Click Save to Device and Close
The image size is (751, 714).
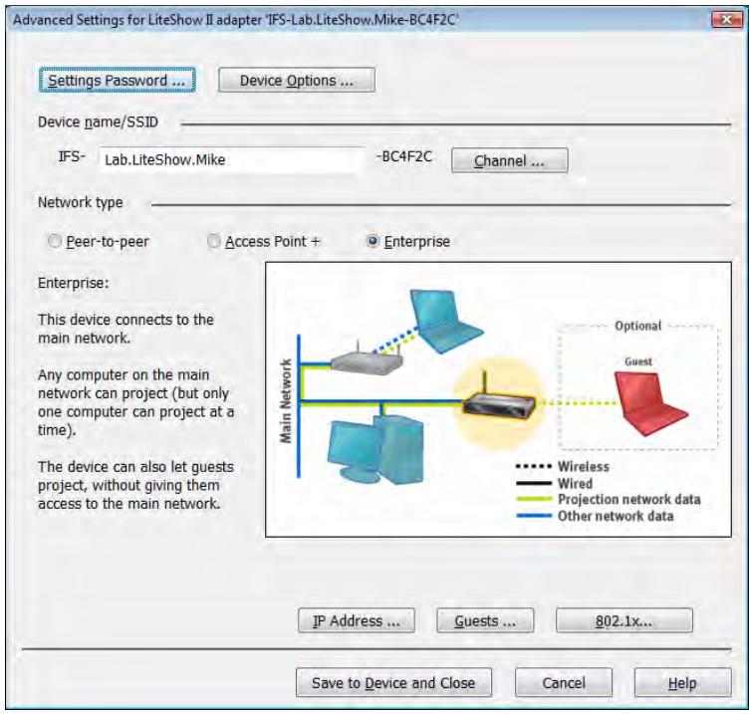point(393,682)
